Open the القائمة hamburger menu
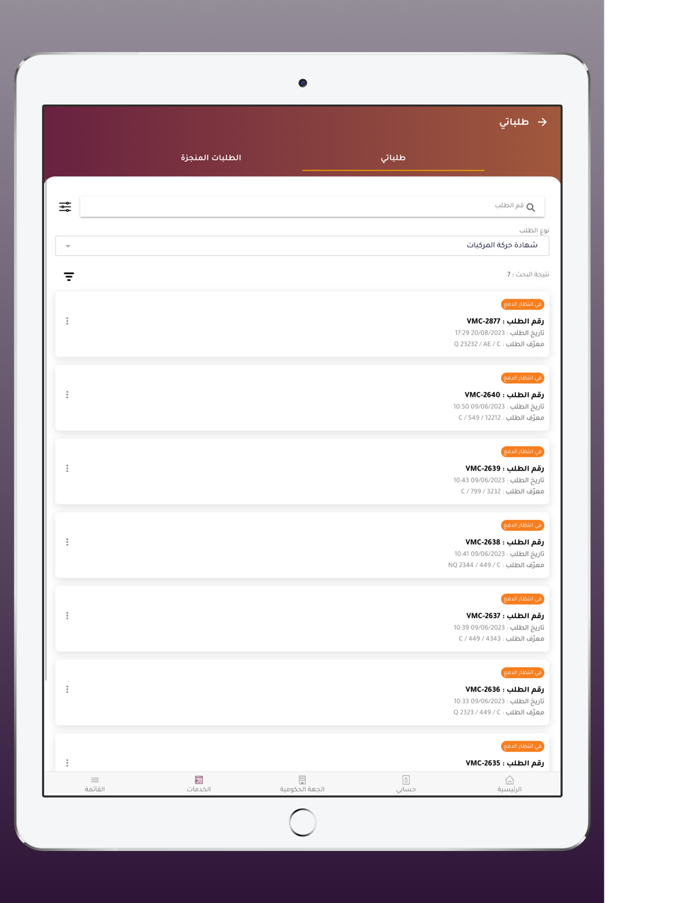 click(95, 784)
